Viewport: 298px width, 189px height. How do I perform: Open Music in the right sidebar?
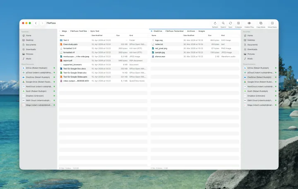pyautogui.click(x=260, y=59)
